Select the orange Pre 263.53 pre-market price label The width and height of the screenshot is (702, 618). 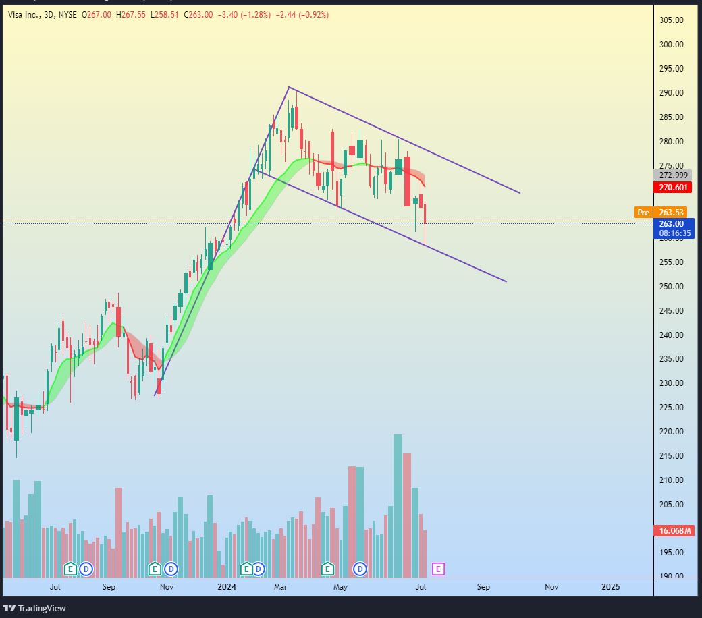click(661, 212)
